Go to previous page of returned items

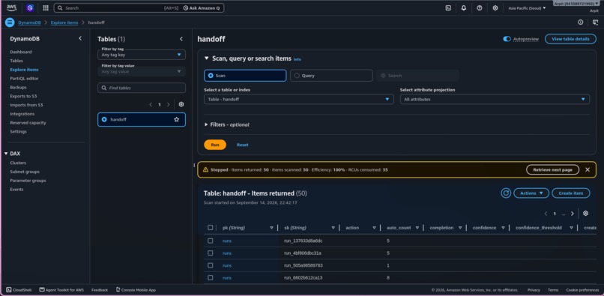[x=546, y=214]
